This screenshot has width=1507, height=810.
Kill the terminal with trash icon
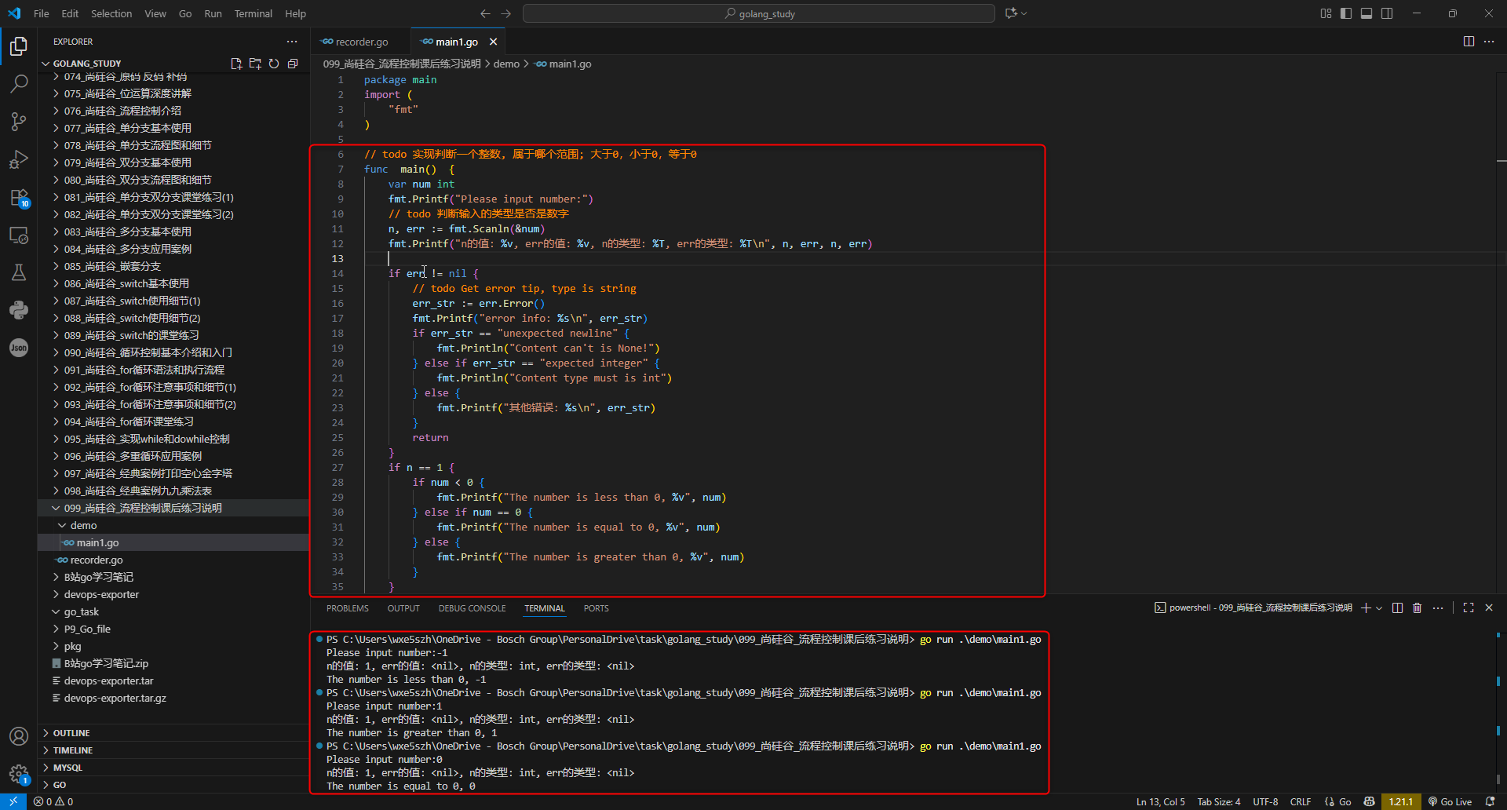tap(1418, 608)
